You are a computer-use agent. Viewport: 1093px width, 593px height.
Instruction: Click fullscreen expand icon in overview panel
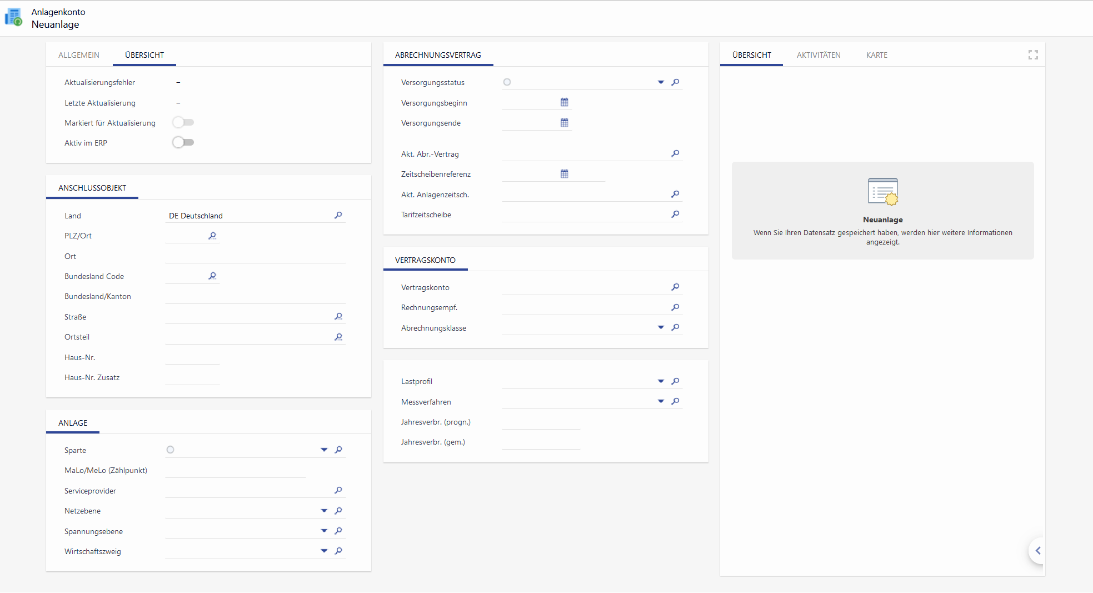[x=1033, y=54]
